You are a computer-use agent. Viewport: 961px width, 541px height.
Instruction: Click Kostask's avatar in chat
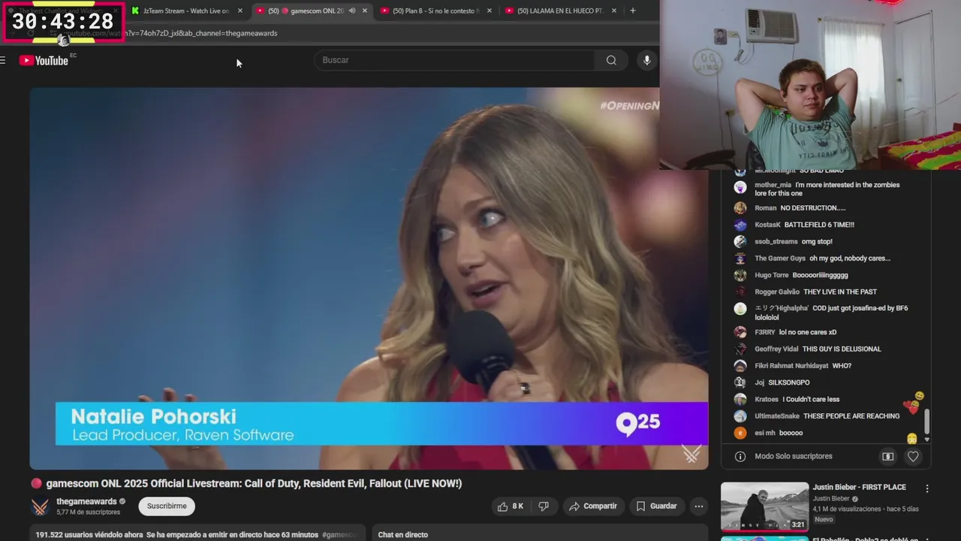point(740,225)
